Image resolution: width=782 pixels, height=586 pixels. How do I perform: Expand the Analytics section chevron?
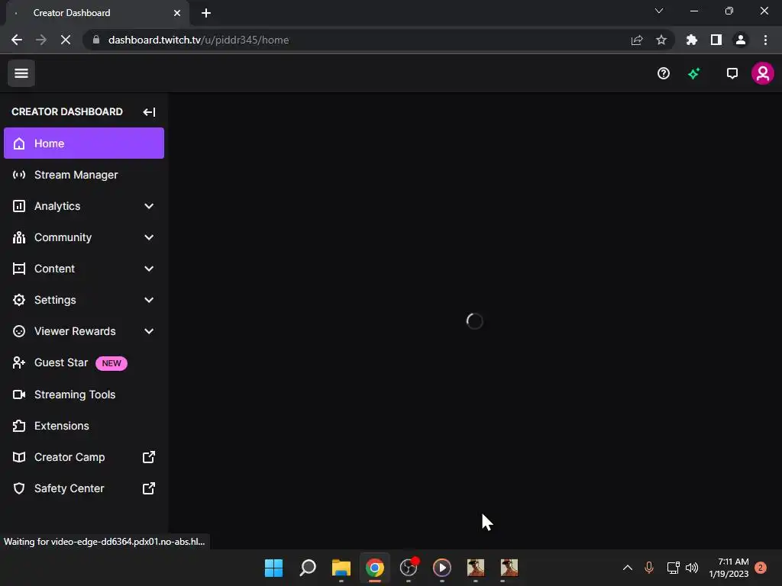pyautogui.click(x=149, y=206)
